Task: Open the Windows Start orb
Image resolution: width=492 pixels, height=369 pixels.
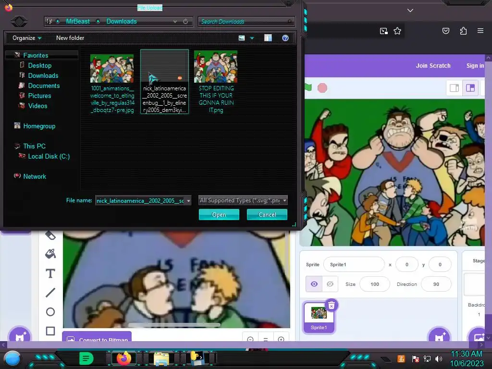Action: [x=12, y=358]
